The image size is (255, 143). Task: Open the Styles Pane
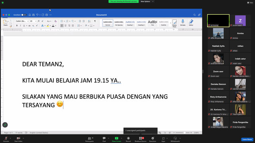pos(175,23)
